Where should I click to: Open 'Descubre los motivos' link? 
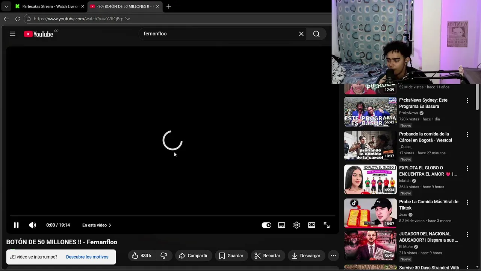click(x=87, y=257)
